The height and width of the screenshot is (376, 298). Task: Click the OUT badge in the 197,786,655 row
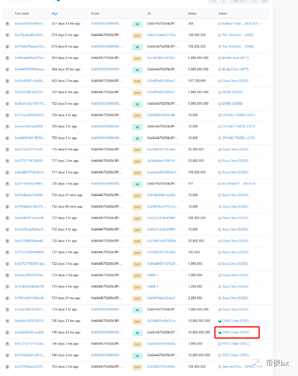137,81
